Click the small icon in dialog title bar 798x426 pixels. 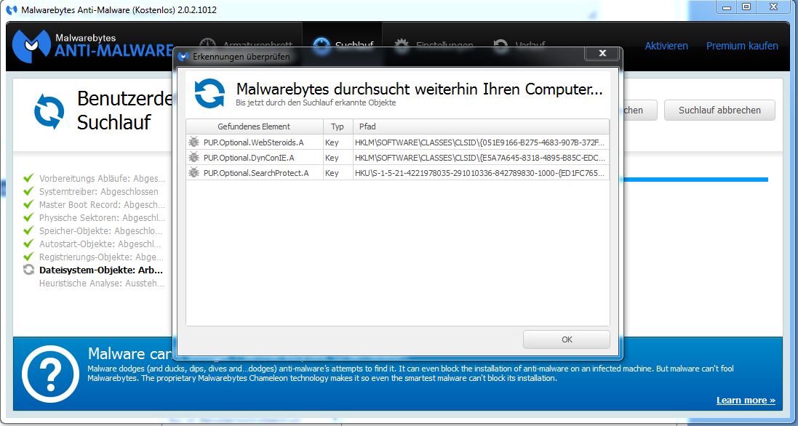point(184,57)
